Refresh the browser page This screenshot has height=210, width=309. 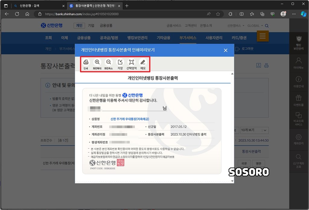pos(17,14)
